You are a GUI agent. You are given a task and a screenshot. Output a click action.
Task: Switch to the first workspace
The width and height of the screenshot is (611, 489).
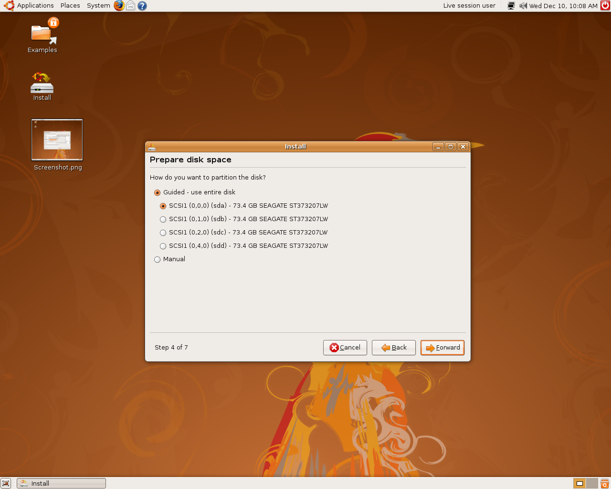tap(579, 483)
